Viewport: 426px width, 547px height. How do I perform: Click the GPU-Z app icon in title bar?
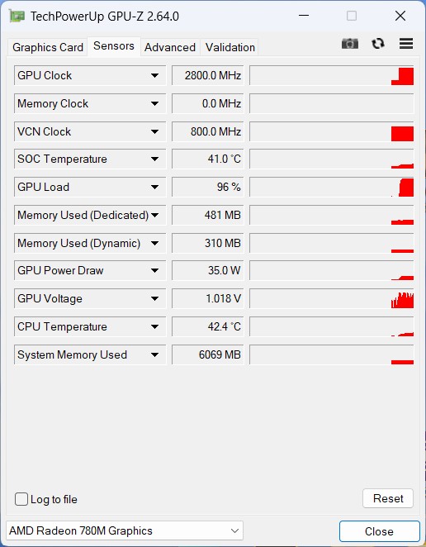coord(17,16)
